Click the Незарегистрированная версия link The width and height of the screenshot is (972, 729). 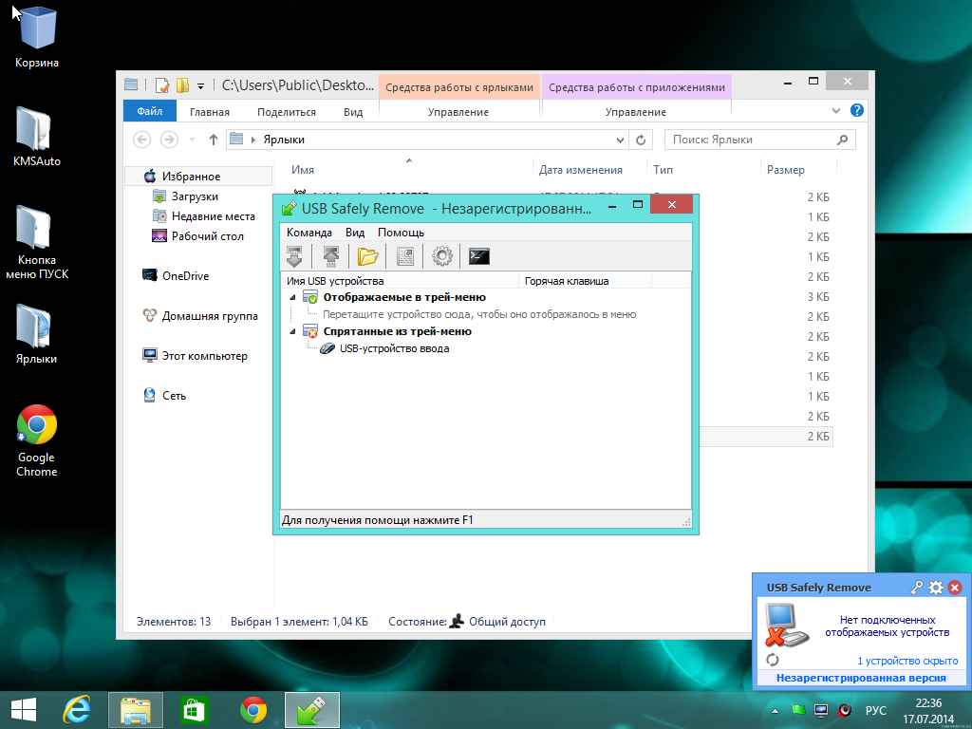(861, 678)
